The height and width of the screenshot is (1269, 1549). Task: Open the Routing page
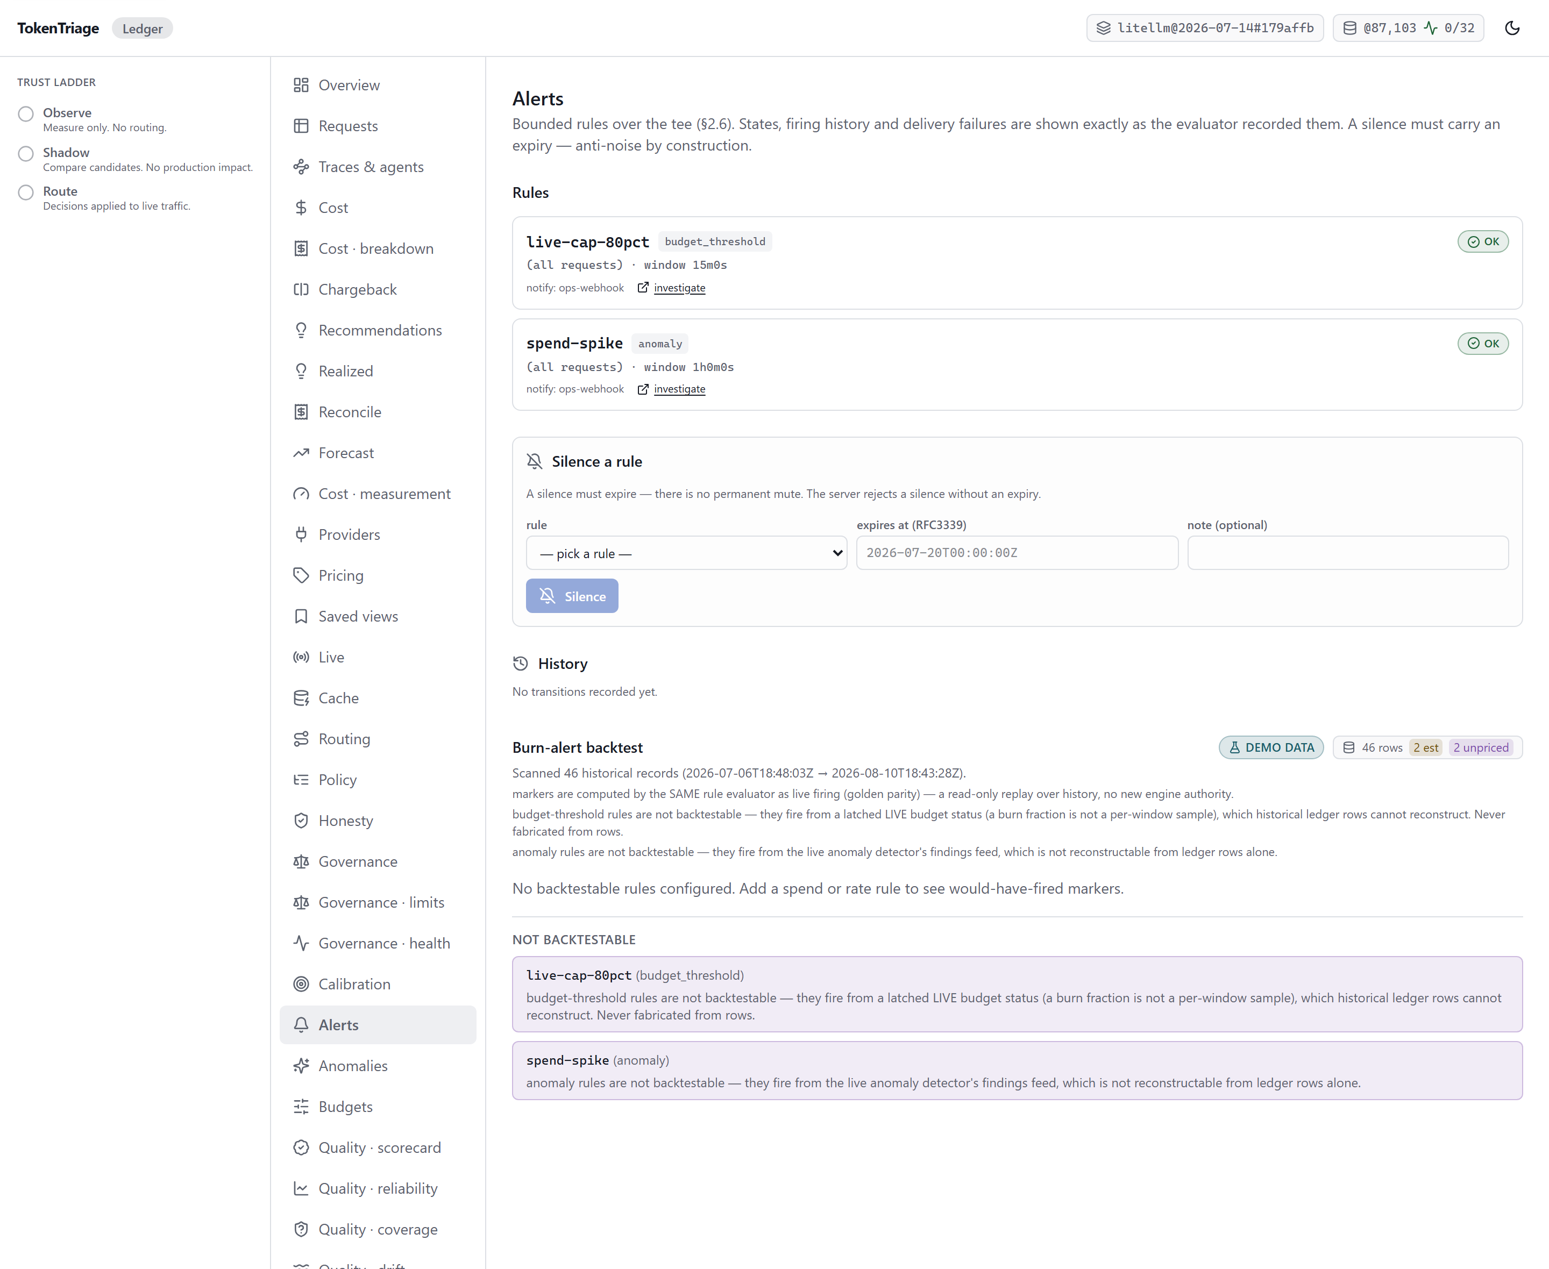(378, 739)
